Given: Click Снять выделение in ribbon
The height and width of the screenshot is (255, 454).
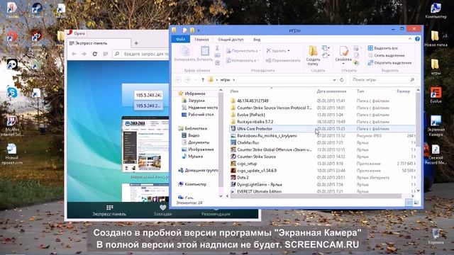Looking at the screenshot, I should (386, 55).
